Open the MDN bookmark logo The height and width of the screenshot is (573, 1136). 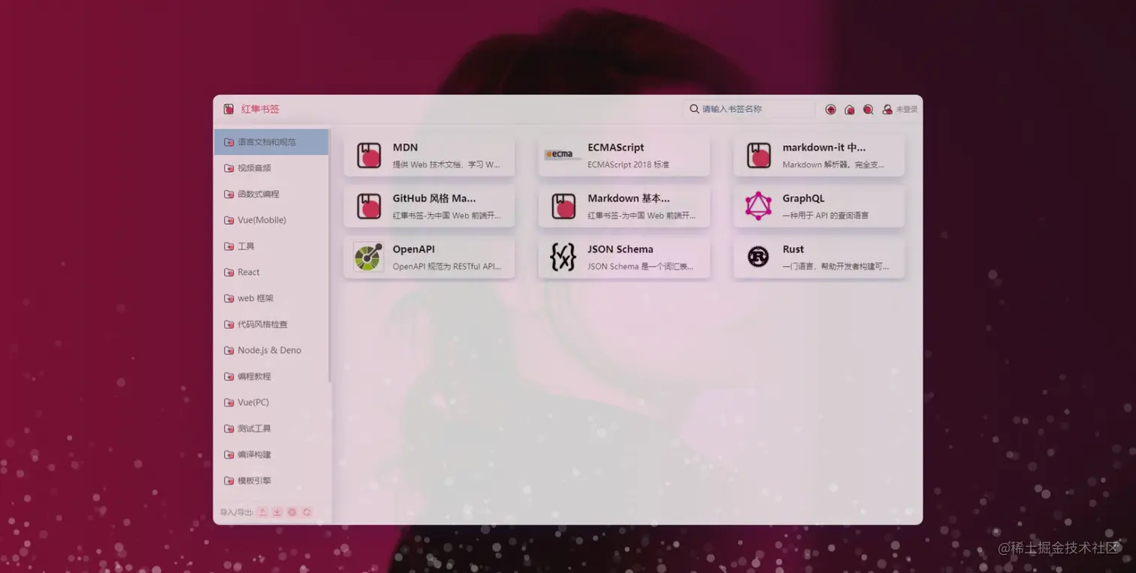pyautogui.click(x=369, y=155)
